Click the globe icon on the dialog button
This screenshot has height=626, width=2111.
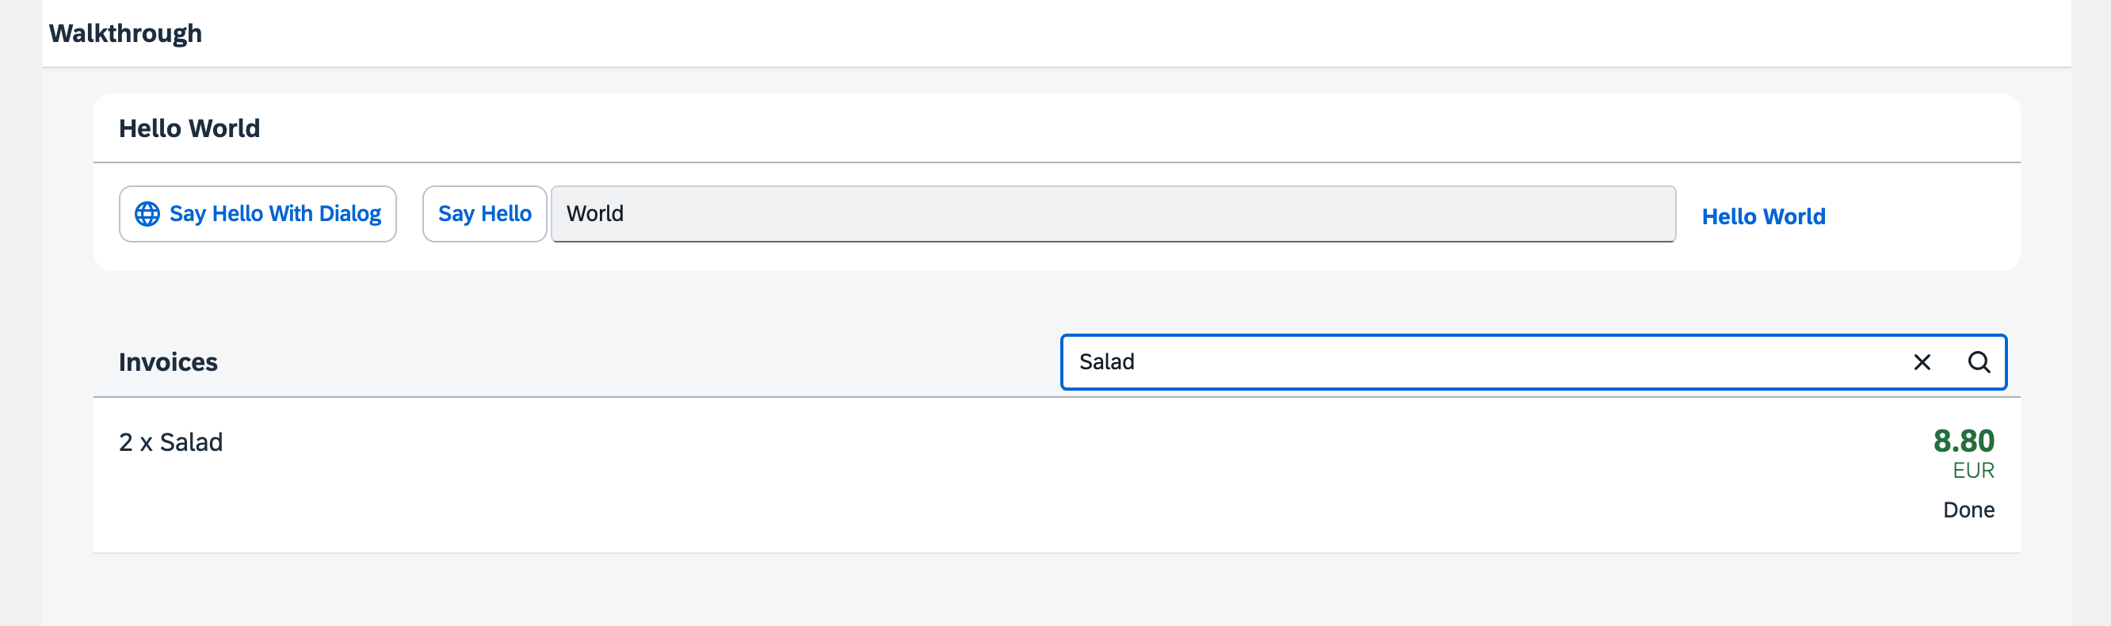tap(147, 214)
